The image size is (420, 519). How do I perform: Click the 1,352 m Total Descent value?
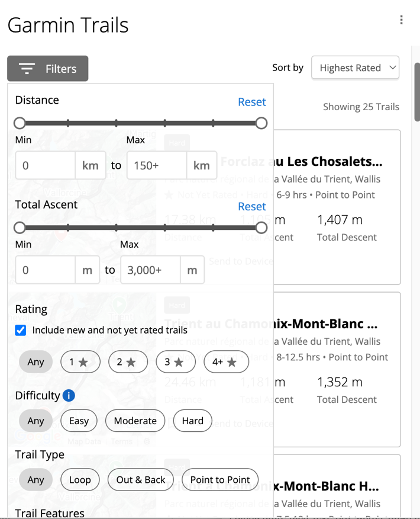tap(340, 382)
